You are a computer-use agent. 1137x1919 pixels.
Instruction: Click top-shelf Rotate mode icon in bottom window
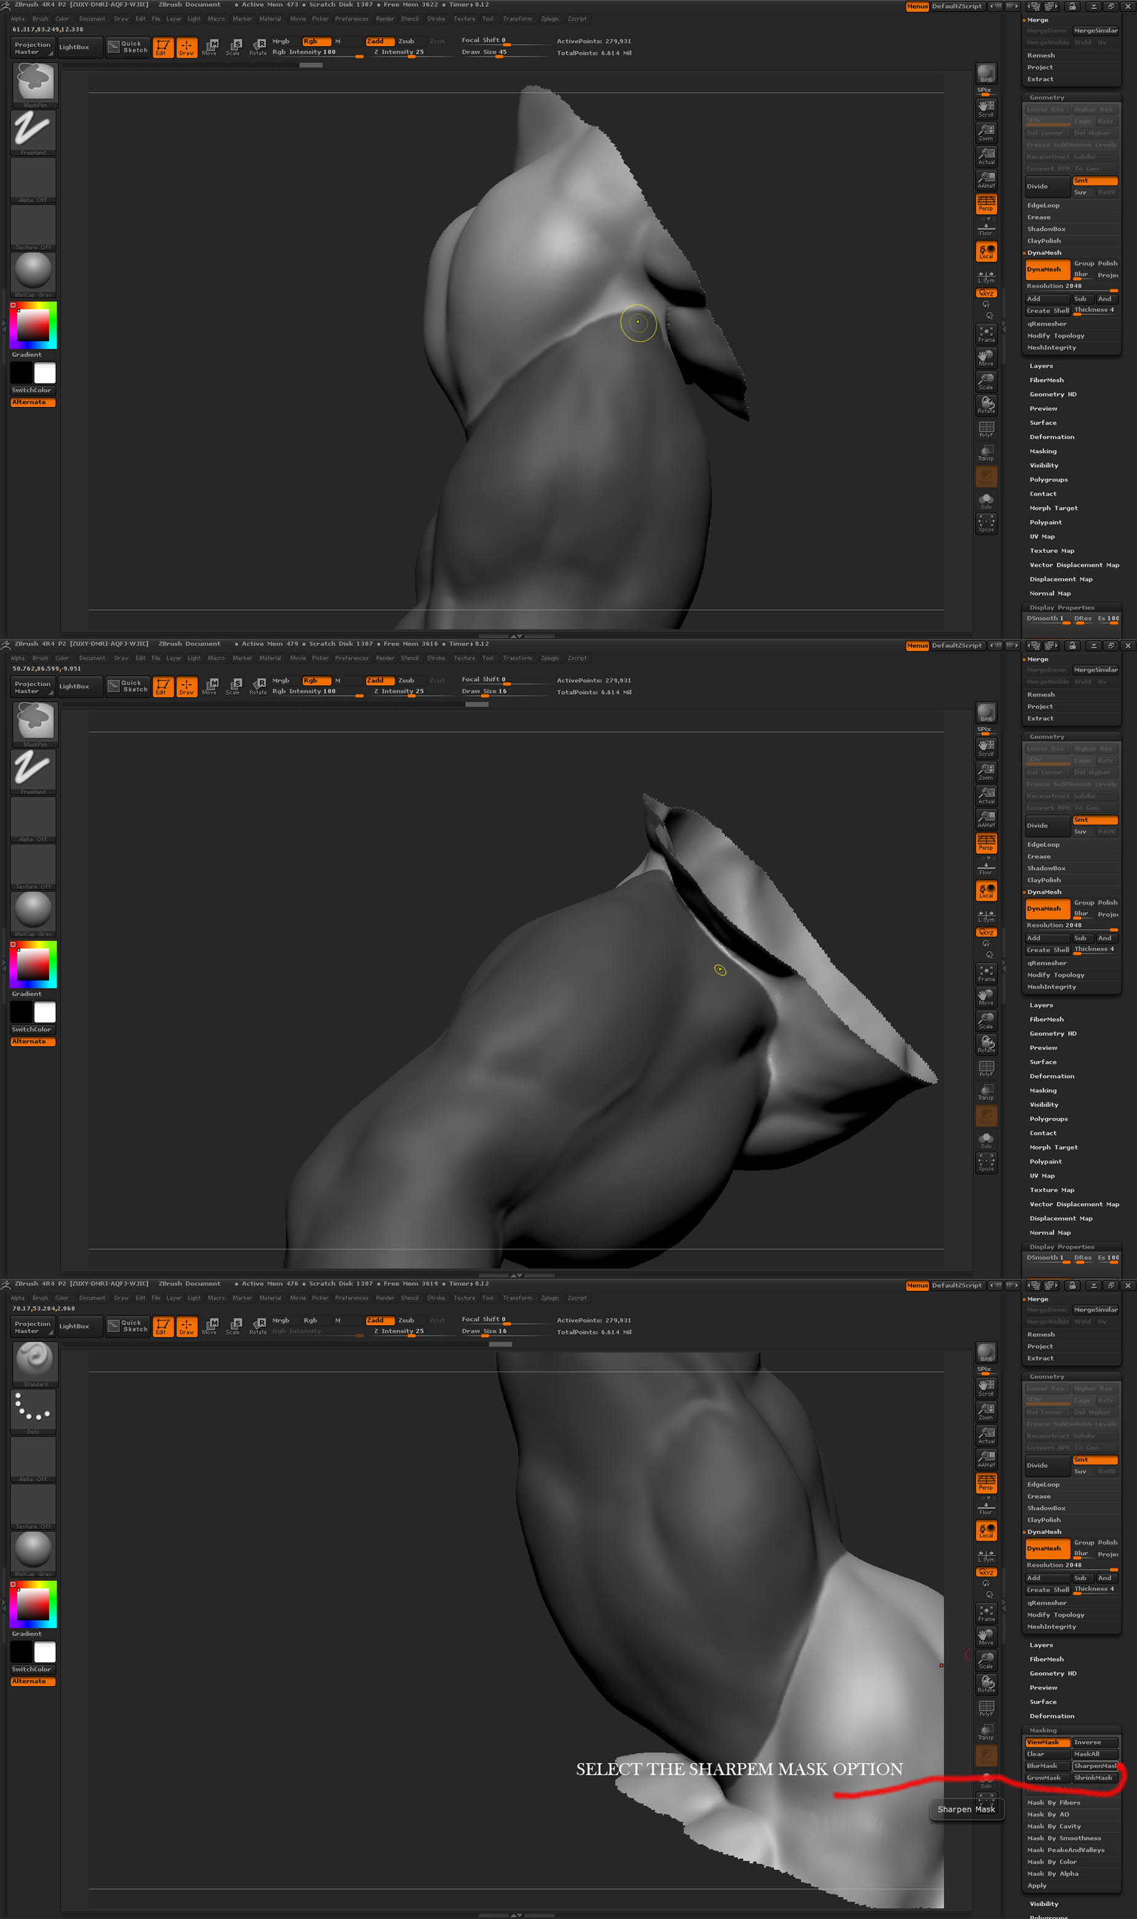tap(259, 1326)
